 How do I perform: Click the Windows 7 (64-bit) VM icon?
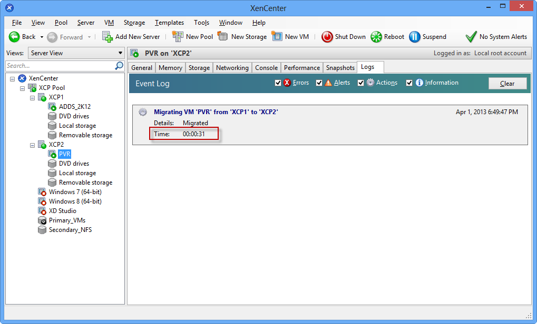click(42, 192)
